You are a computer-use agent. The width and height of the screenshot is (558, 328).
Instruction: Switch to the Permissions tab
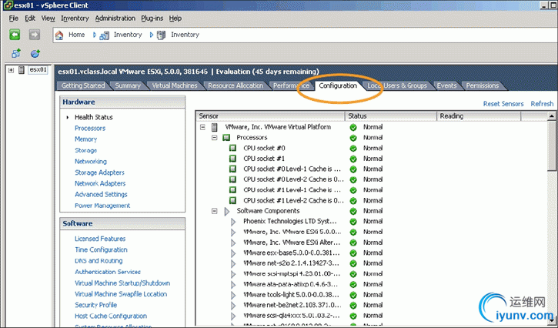coord(483,85)
